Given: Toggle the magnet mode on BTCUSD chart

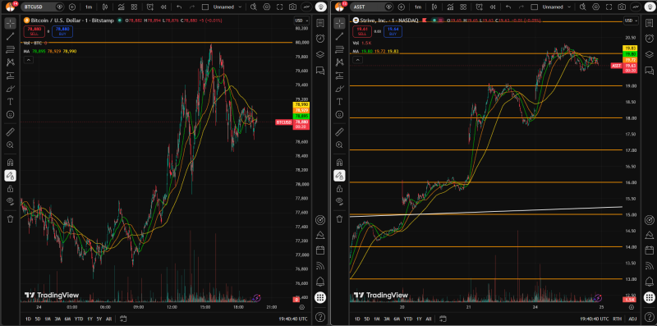Looking at the screenshot, I should 11,162.
